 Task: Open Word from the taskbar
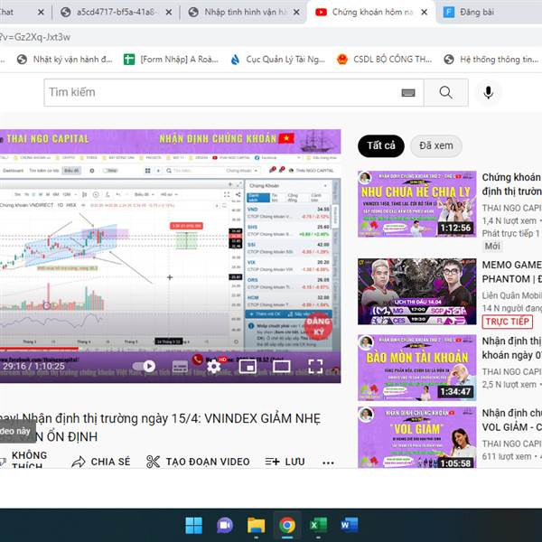[x=349, y=525]
